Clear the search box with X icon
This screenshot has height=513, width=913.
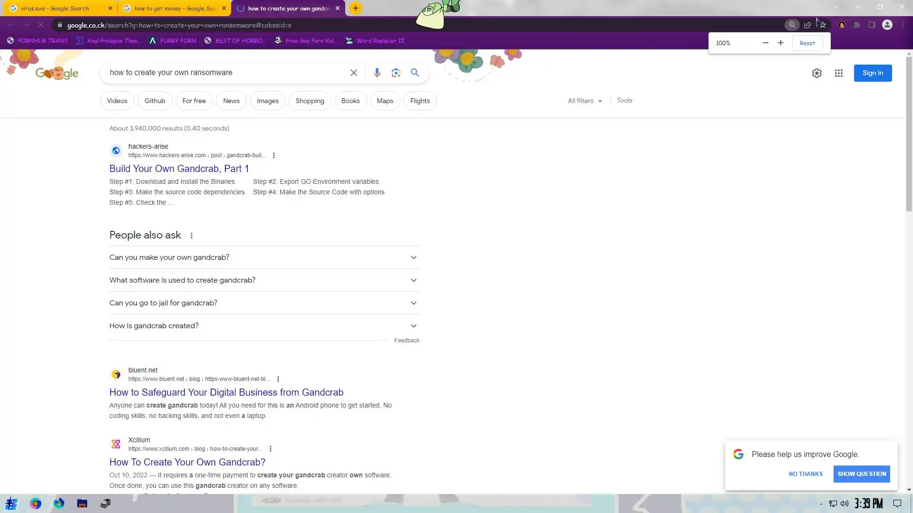coord(353,73)
